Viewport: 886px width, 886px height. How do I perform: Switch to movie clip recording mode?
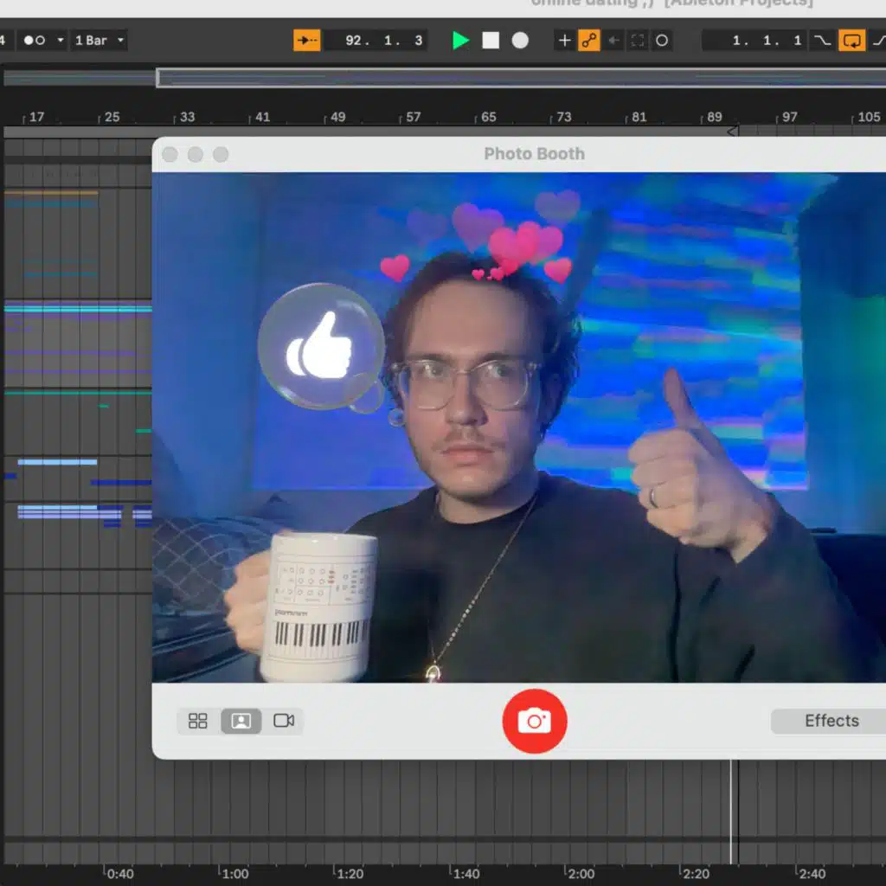[x=284, y=721]
